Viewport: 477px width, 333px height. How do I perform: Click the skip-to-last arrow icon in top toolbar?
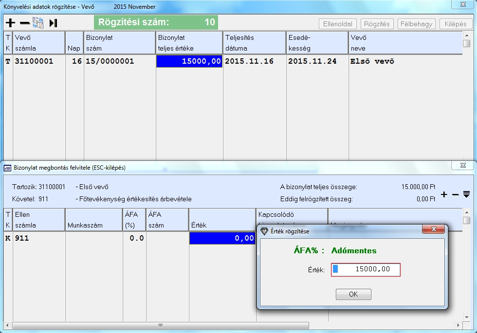coord(54,23)
